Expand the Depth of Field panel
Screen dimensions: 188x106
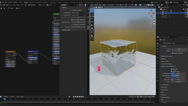[165, 61]
